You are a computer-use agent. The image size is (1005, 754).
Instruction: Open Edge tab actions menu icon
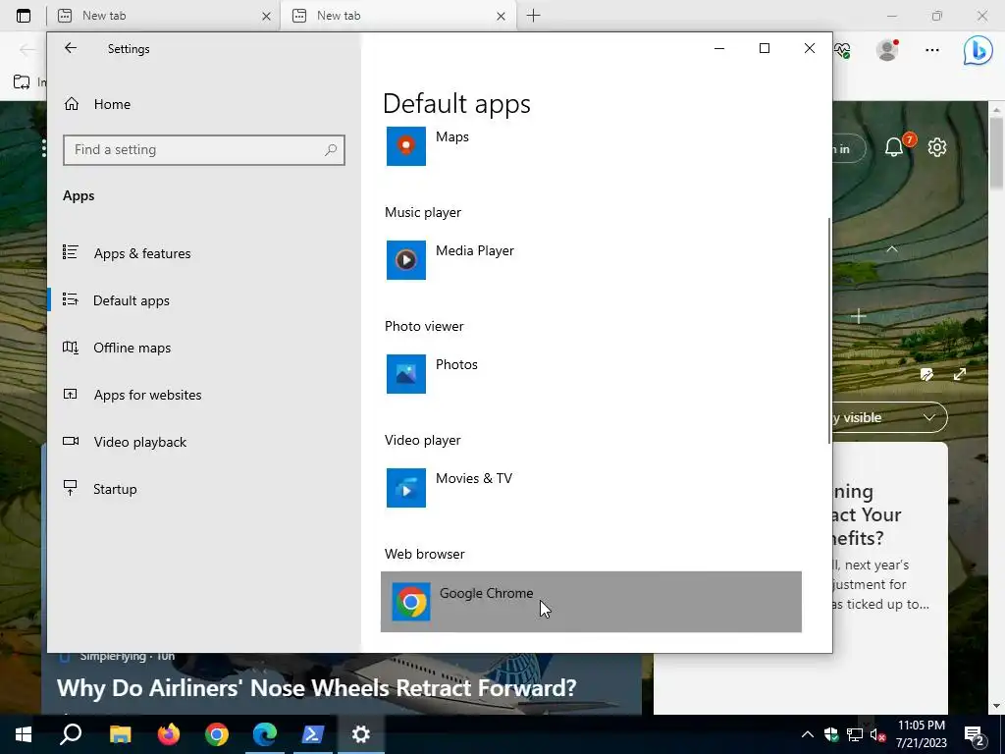point(24,16)
